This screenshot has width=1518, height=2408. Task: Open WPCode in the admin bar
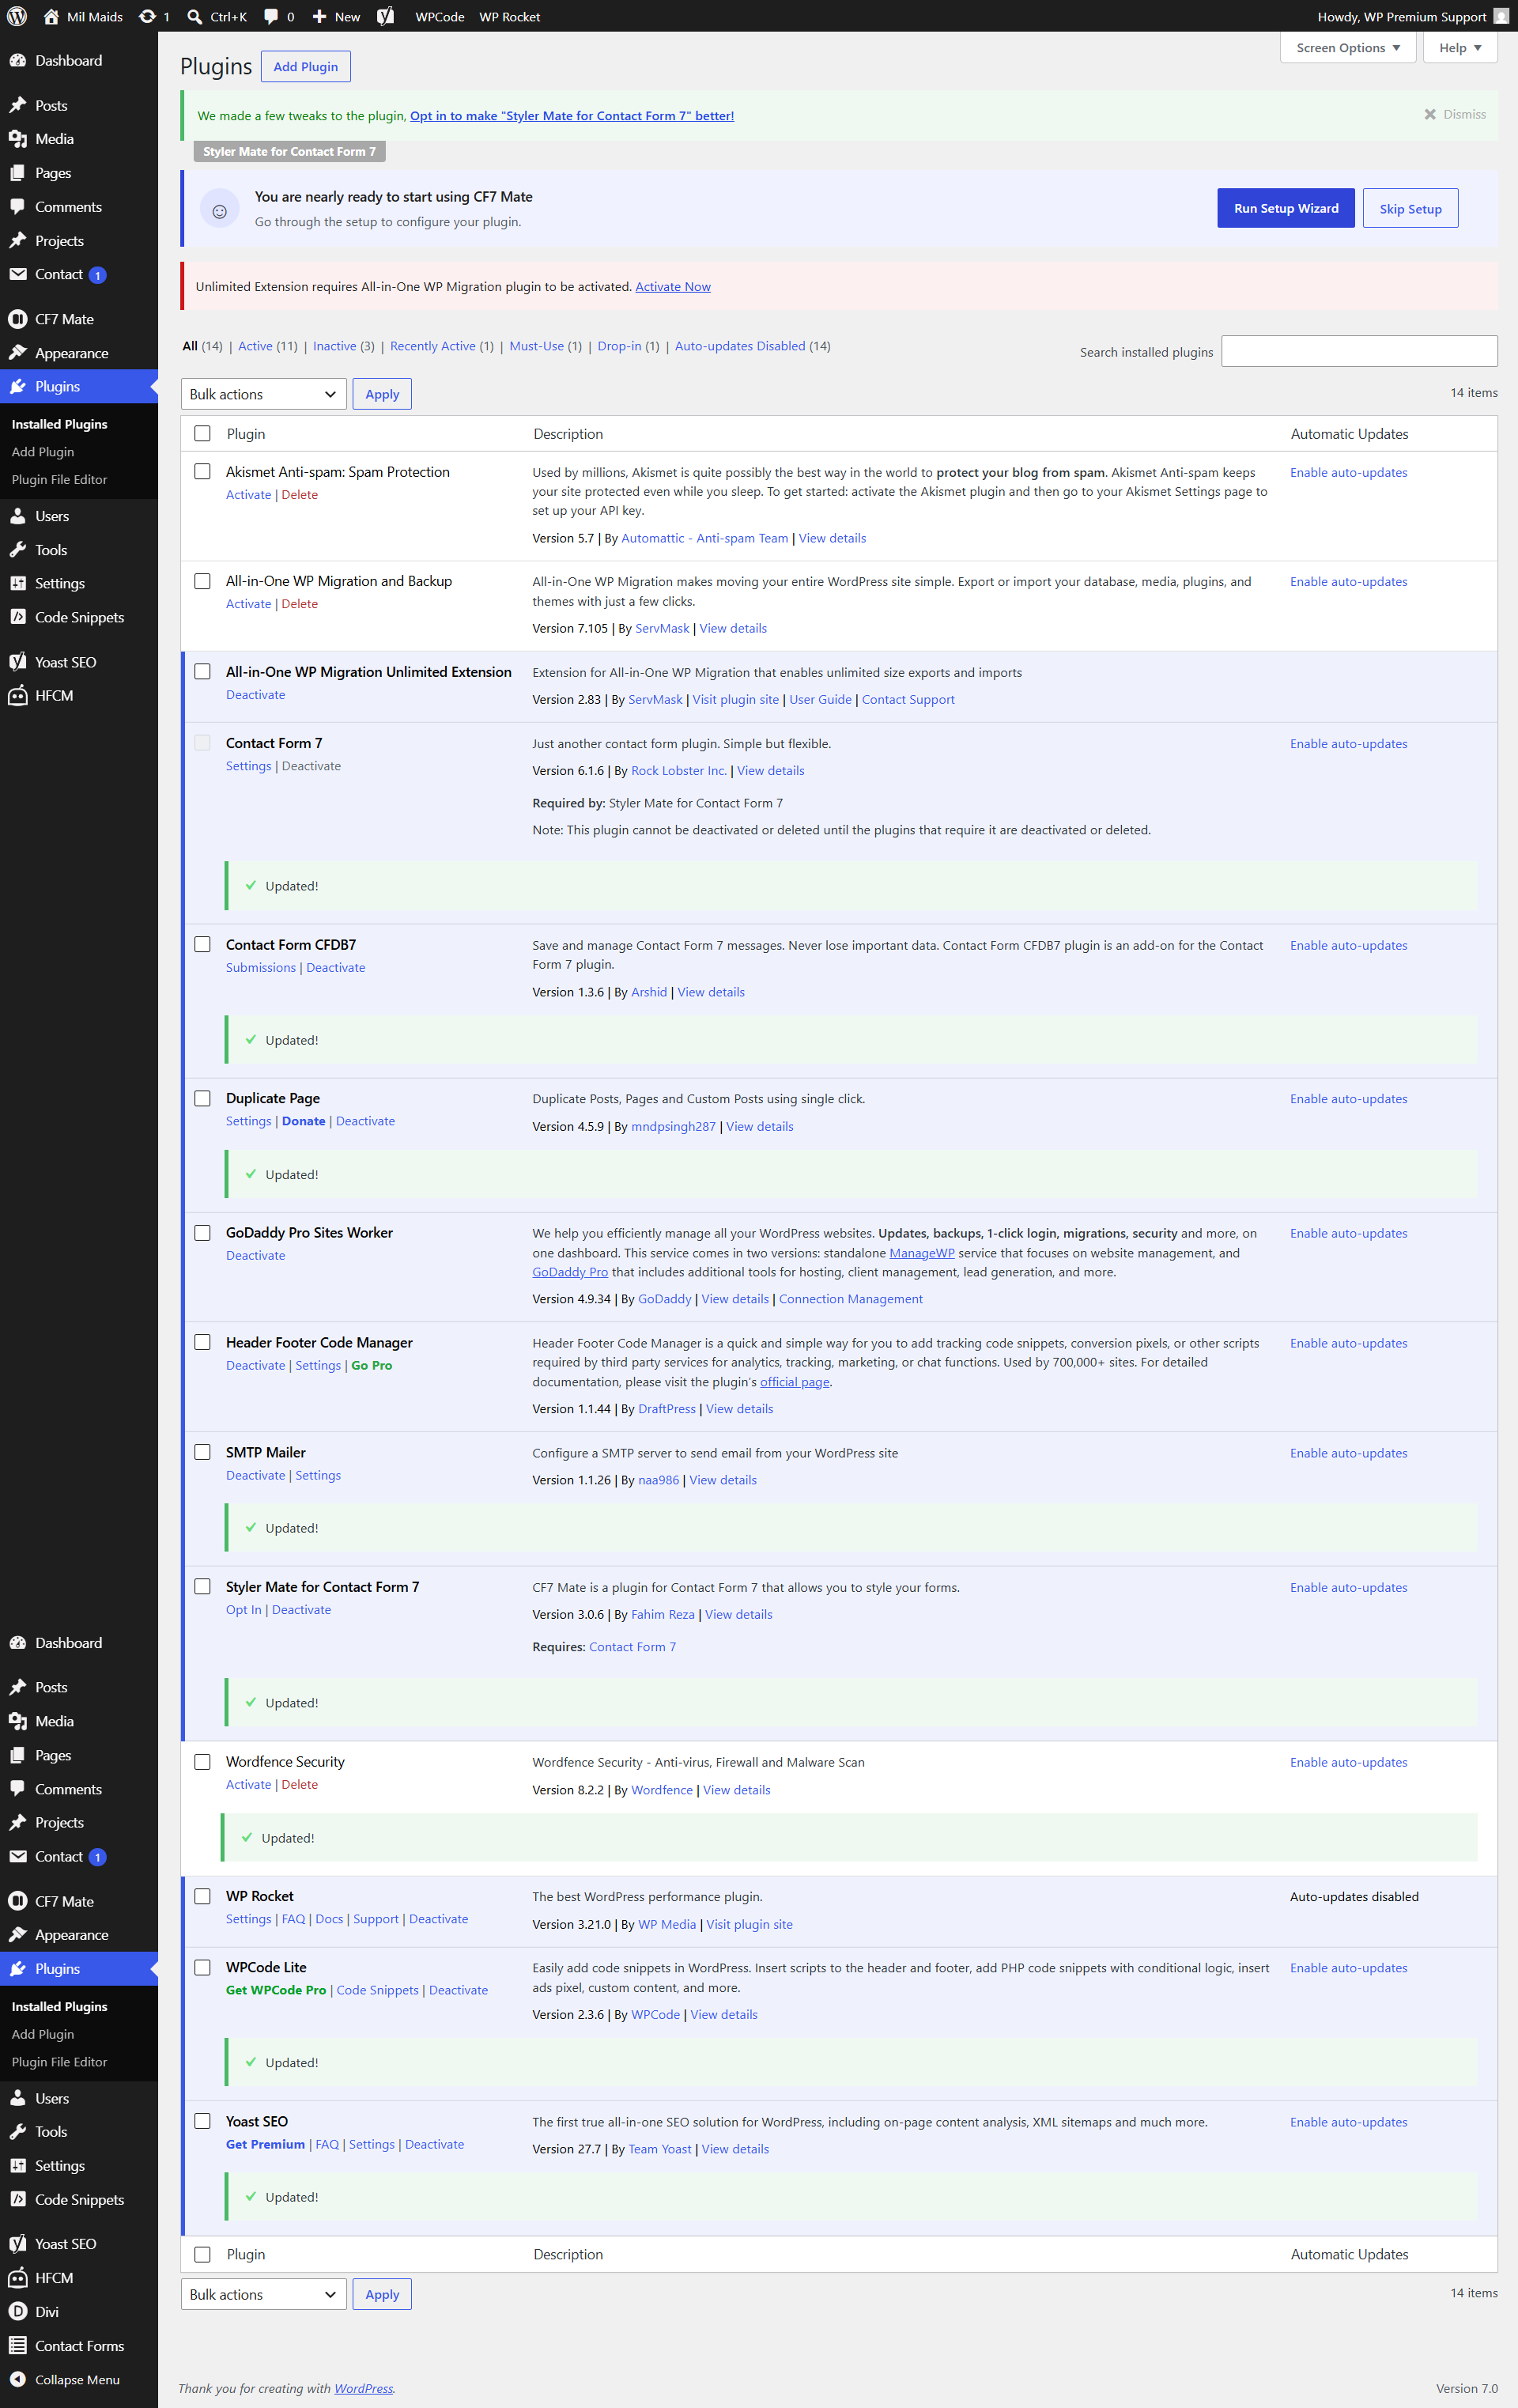(x=440, y=16)
